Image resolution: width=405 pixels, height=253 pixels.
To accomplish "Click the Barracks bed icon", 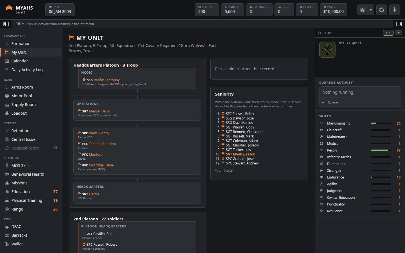I will point(7,235).
